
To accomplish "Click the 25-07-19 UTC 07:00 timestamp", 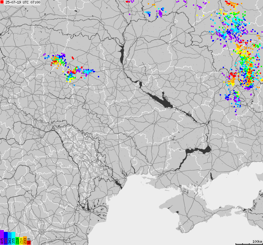I will click(x=23, y=2).
